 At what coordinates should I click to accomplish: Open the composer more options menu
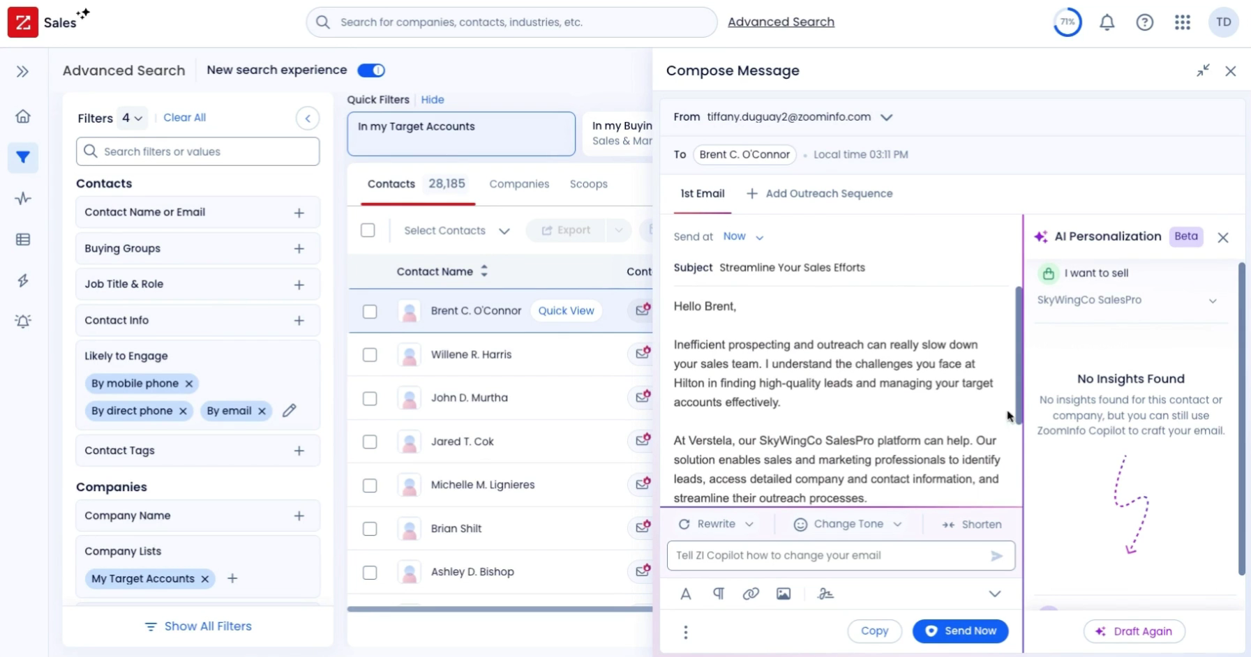(686, 632)
